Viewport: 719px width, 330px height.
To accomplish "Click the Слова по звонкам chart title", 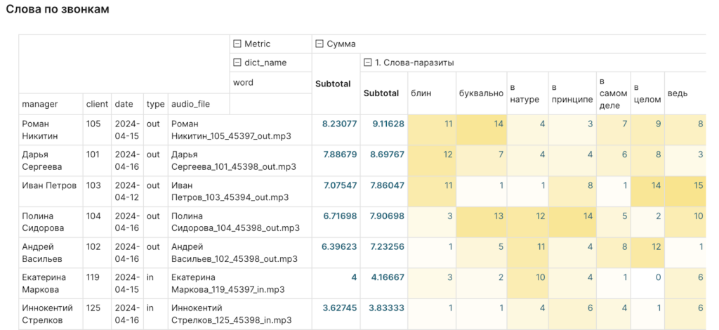I will point(58,10).
